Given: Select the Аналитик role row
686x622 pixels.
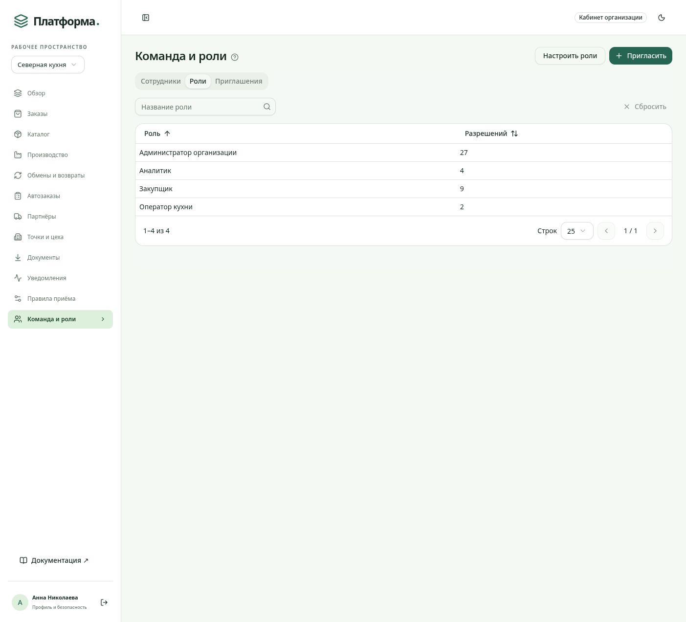Looking at the screenshot, I should point(403,171).
